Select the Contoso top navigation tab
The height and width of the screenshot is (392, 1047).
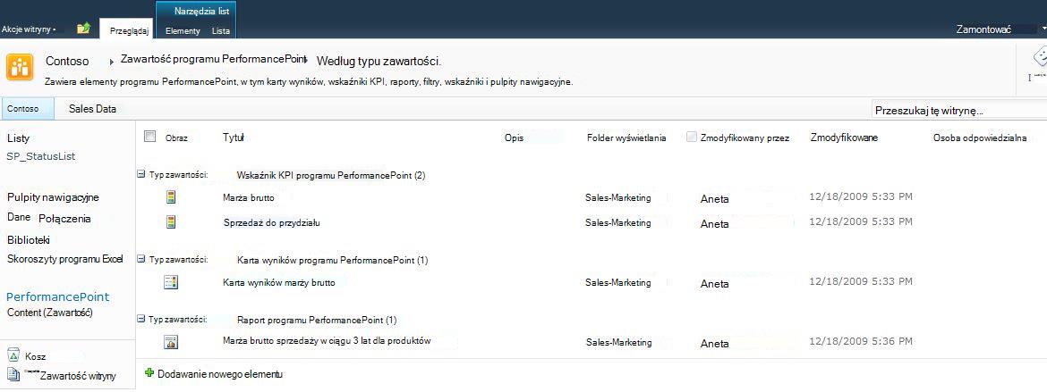(27, 109)
